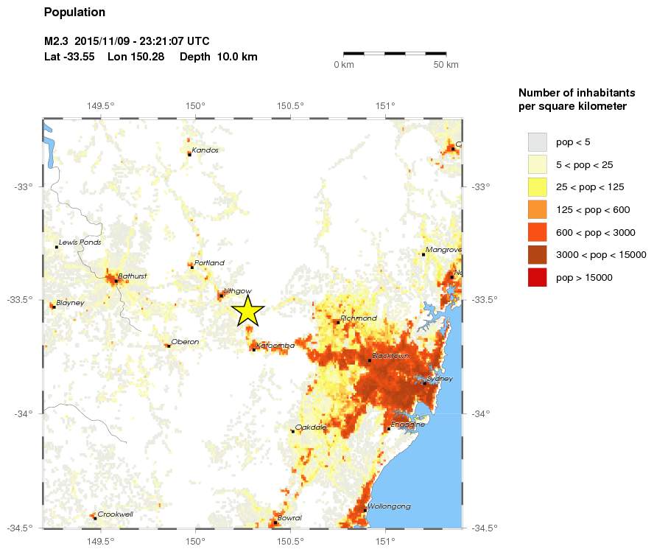Click the 'Population' map title
This screenshot has width=654, height=552.
74,13
